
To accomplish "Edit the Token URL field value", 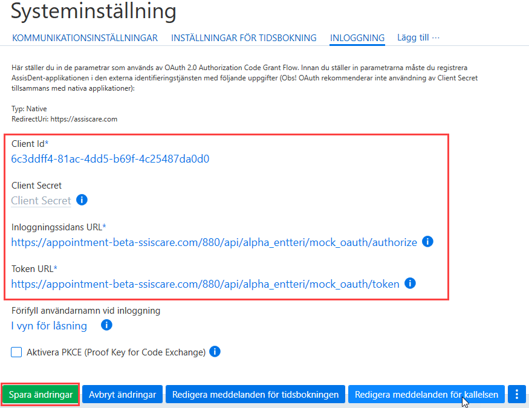I will click(x=206, y=284).
